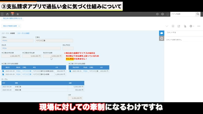The image size is (203, 114).
Task: Open record icon for the 2021-08-31 payment row
Action: coord(70,71)
